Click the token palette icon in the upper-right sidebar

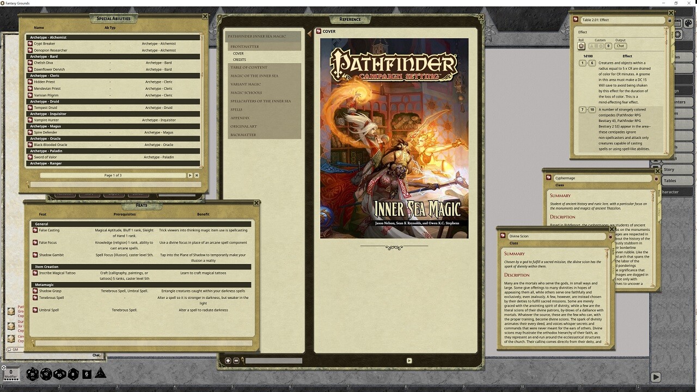click(688, 23)
